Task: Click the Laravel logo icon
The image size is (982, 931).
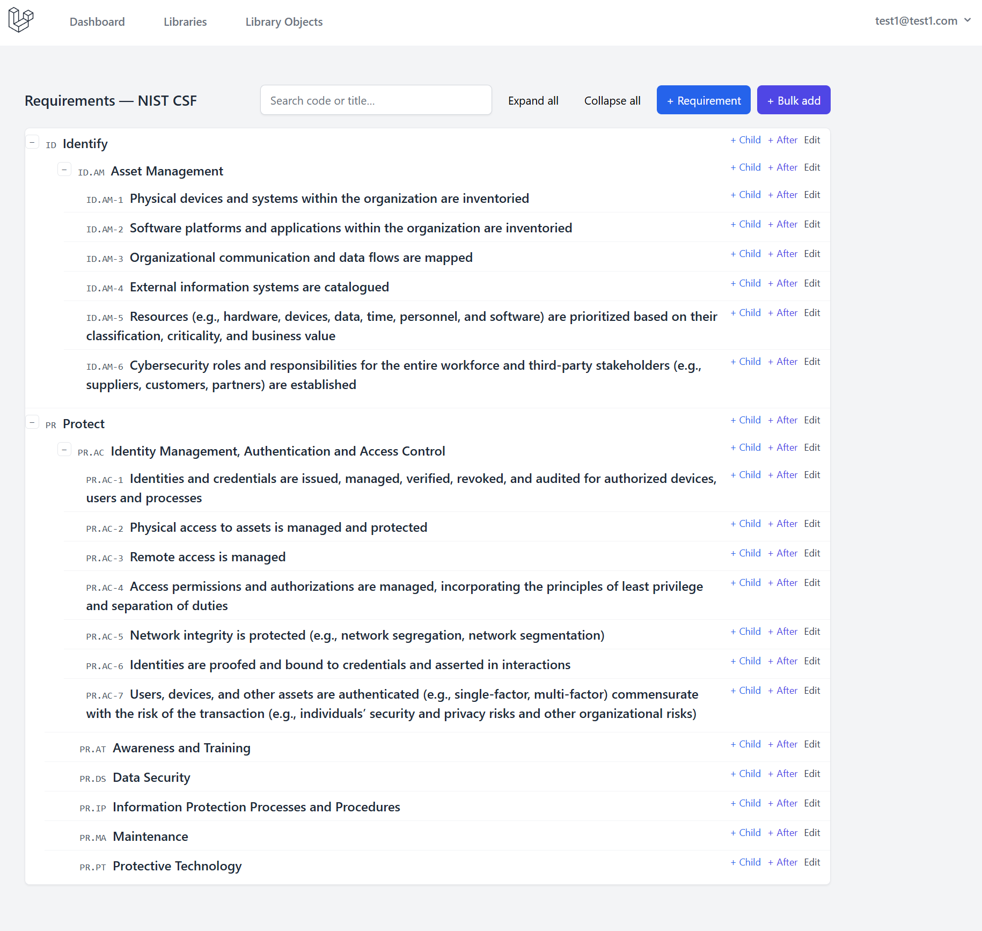Action: pos(21,20)
